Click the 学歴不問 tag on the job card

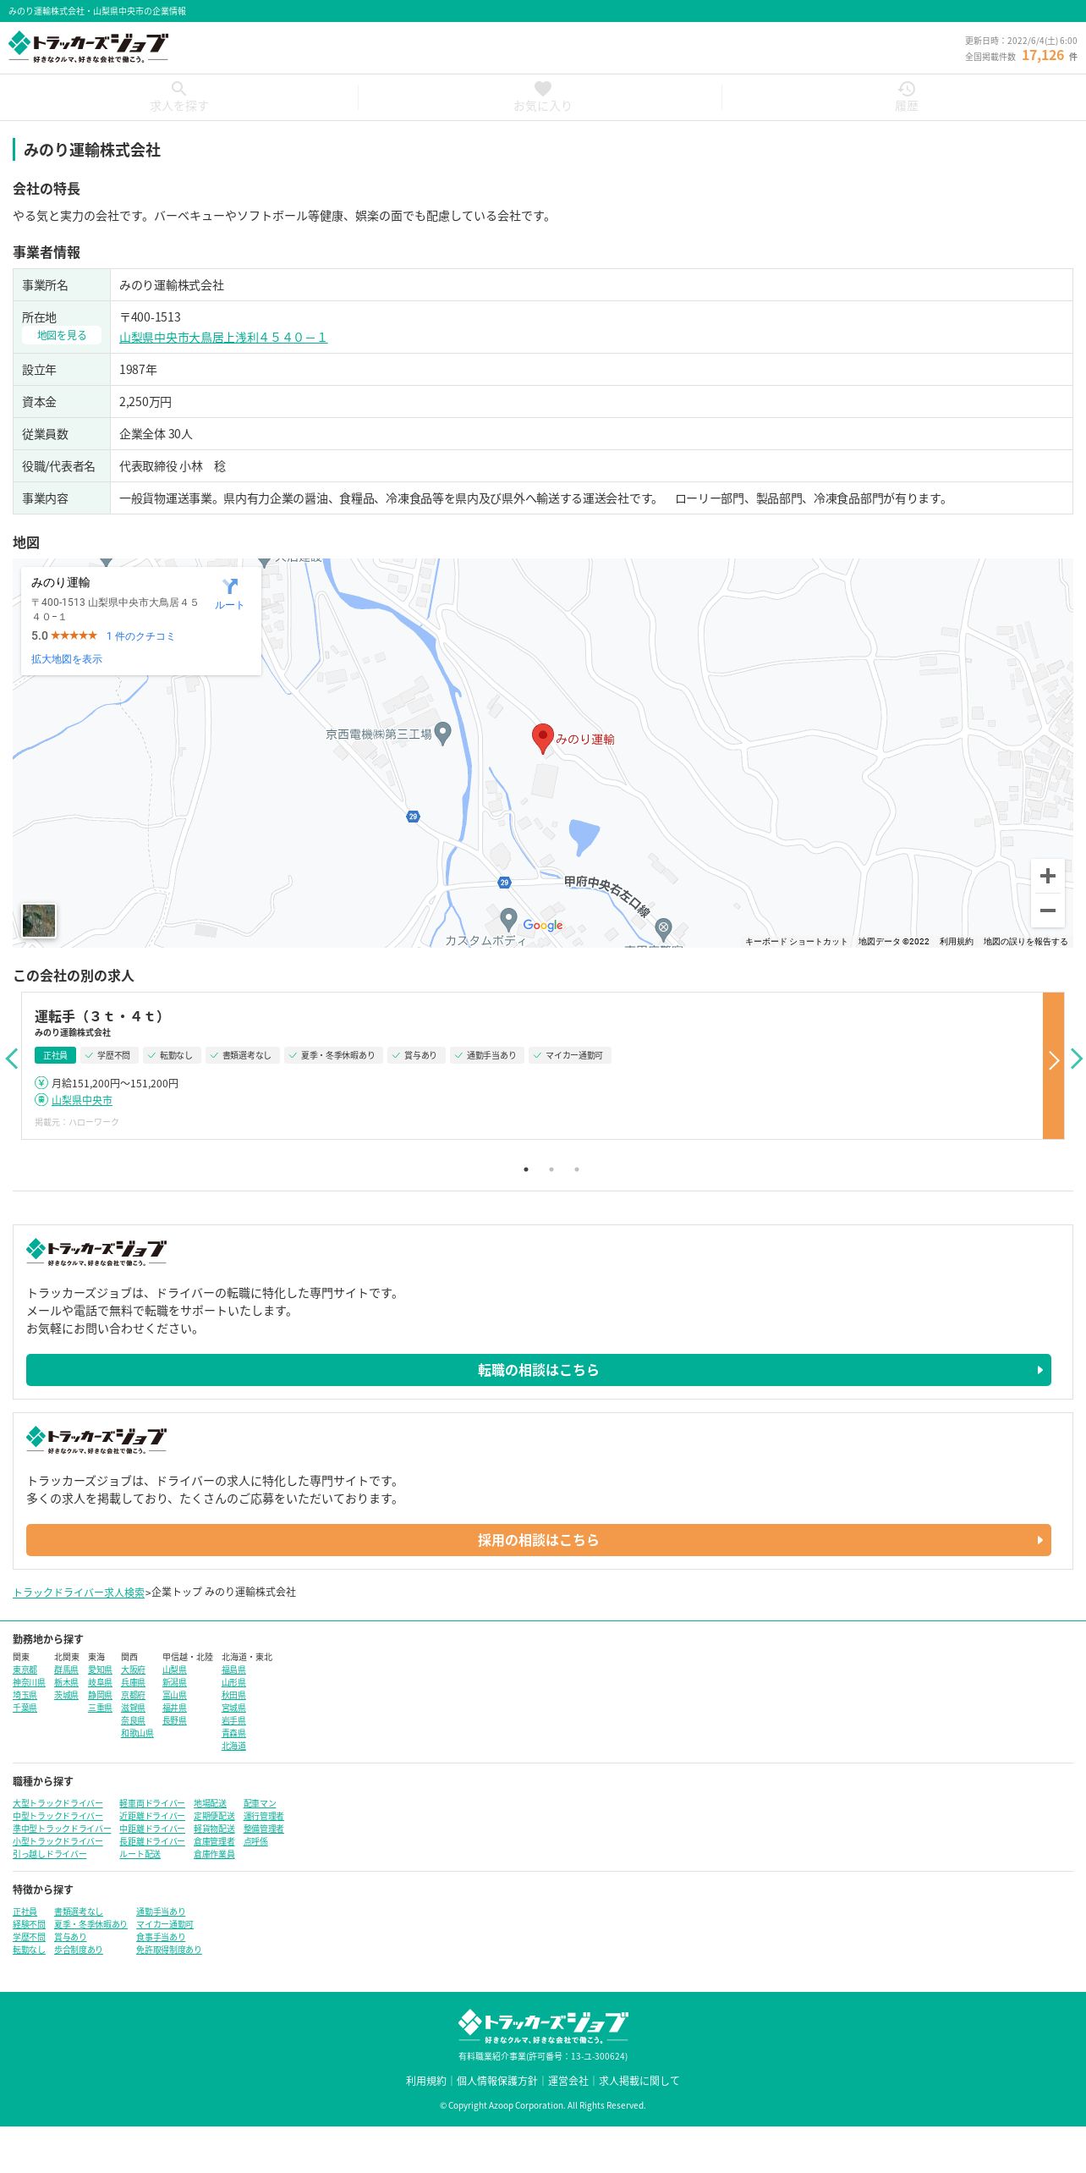pos(109,1055)
